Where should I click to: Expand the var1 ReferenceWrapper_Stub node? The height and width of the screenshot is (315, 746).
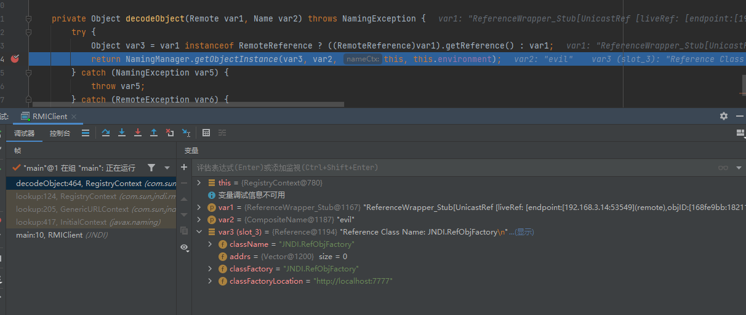[199, 208]
